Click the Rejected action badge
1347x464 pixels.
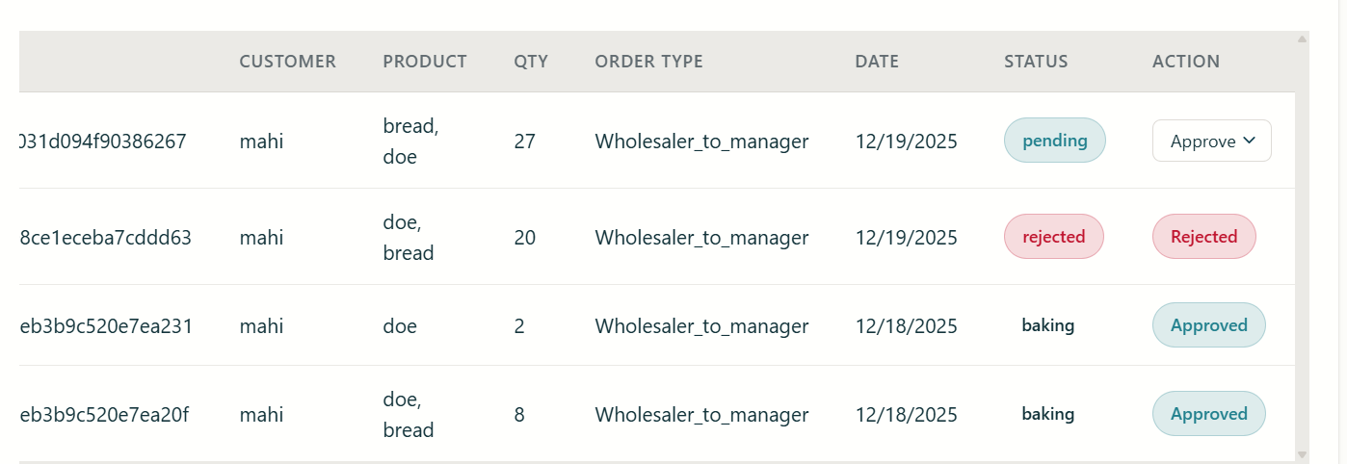[1203, 237]
